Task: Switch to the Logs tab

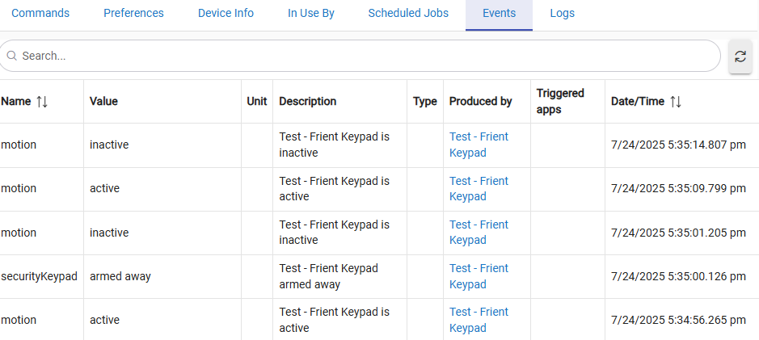Action: click(x=562, y=13)
